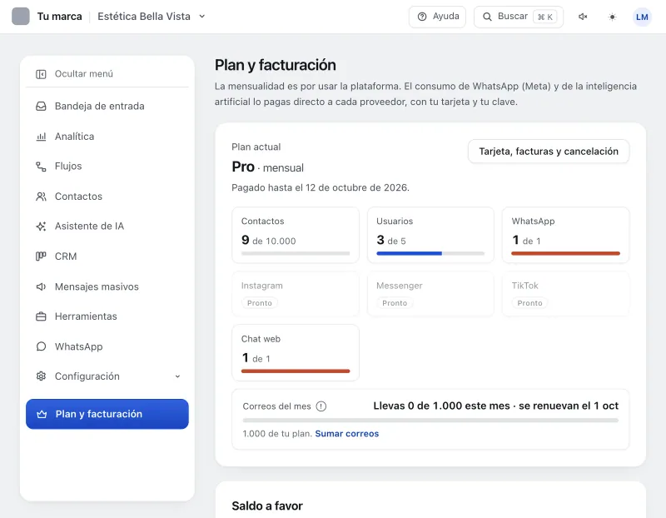Click the Sumar correos link
Image resolution: width=666 pixels, height=518 pixels.
click(x=347, y=434)
